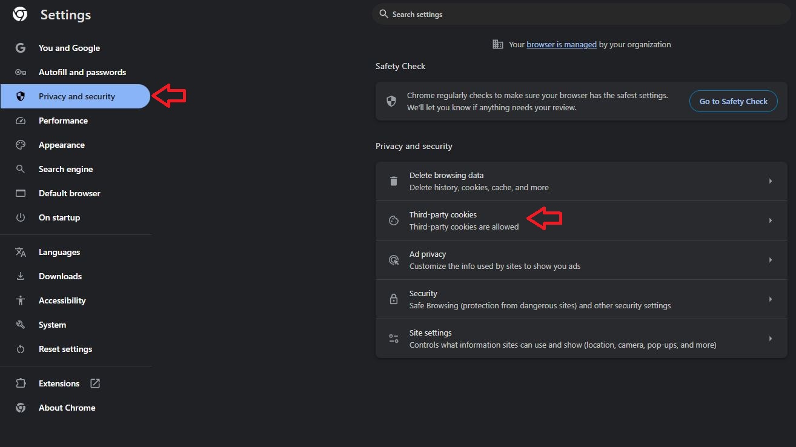
Task: Click the Site settings sliders icon
Action: tap(394, 339)
